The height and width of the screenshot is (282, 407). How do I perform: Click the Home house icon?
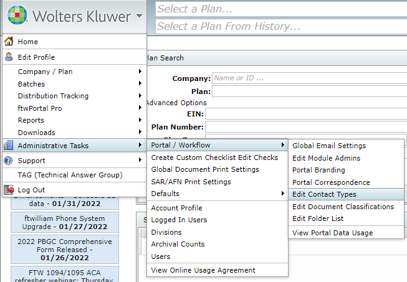(9, 41)
